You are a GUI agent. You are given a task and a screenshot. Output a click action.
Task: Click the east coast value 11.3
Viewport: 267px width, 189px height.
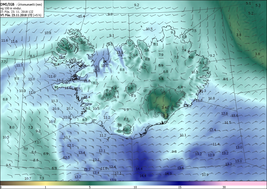(203, 91)
